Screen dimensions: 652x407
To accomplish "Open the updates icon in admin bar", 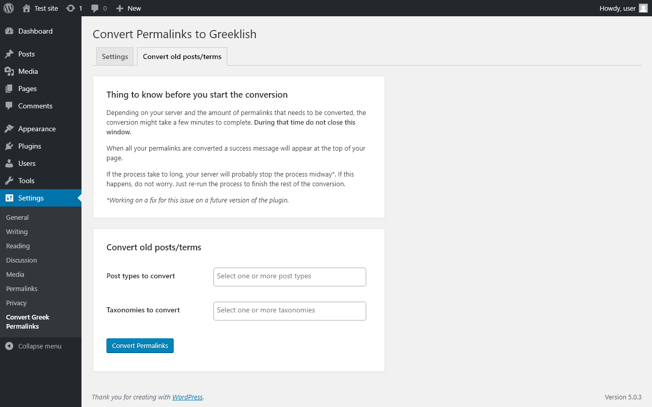I will [71, 8].
